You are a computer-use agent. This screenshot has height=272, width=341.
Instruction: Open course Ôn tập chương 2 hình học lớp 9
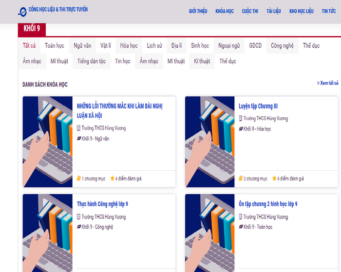tap(268, 204)
